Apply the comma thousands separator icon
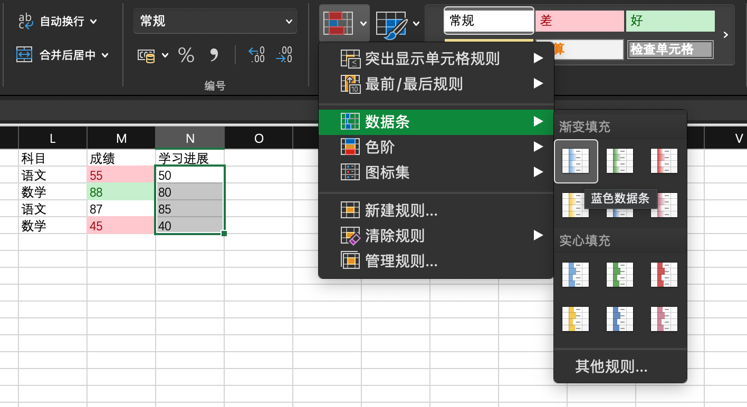747x407 pixels. [x=215, y=54]
